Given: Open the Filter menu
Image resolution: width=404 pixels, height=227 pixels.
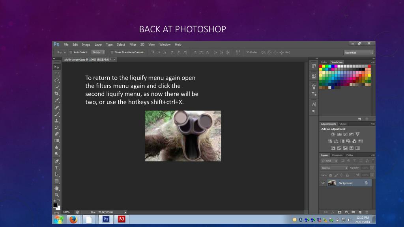Looking at the screenshot, I should [x=133, y=45].
